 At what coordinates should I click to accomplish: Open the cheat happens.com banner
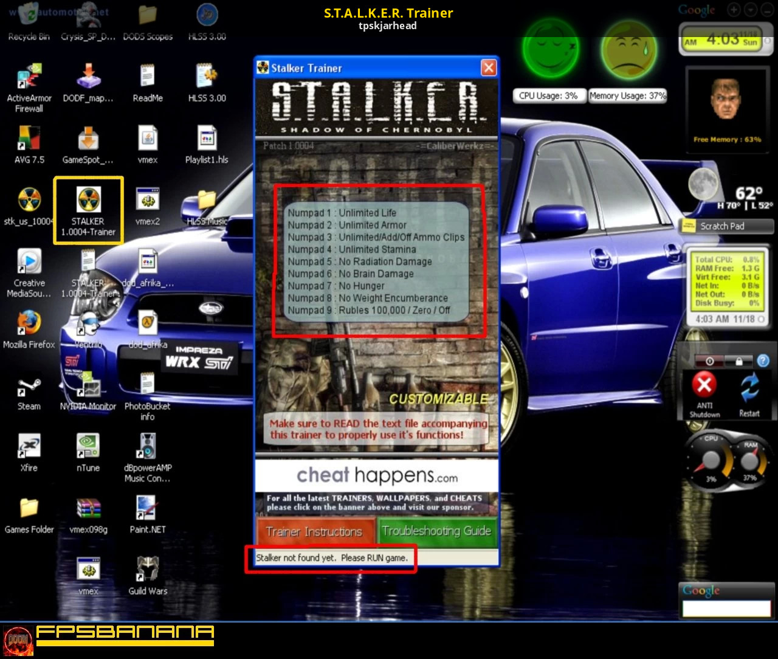pyautogui.click(x=377, y=475)
